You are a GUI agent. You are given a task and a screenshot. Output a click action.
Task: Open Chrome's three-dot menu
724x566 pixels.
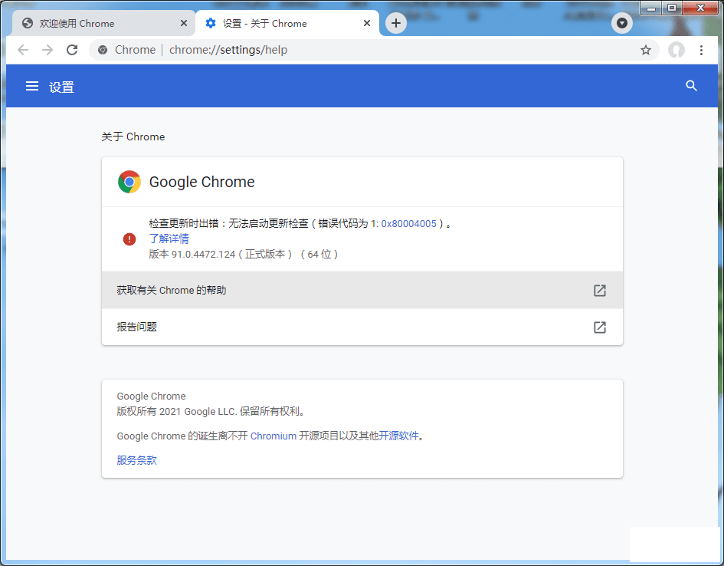coord(701,50)
